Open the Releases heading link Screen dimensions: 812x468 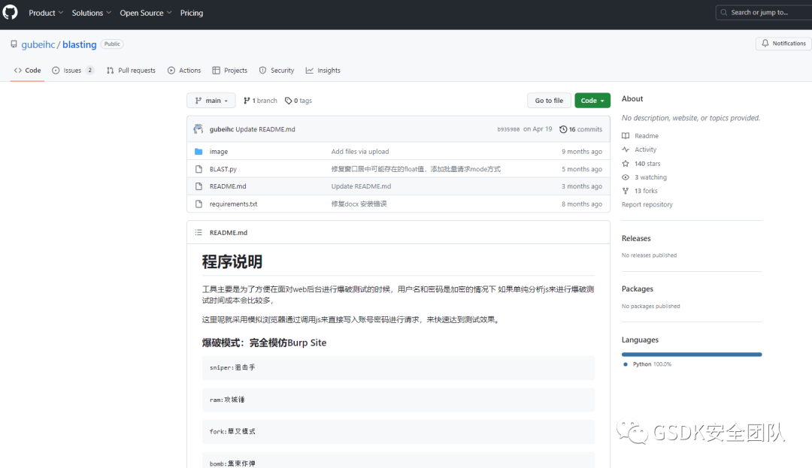pos(636,238)
